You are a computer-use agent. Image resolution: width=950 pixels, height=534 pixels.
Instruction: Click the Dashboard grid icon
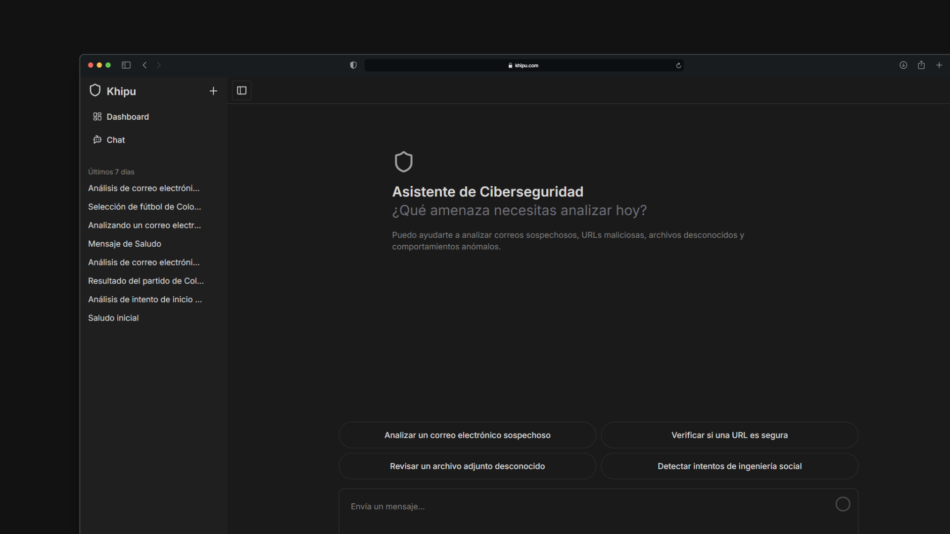pos(97,117)
